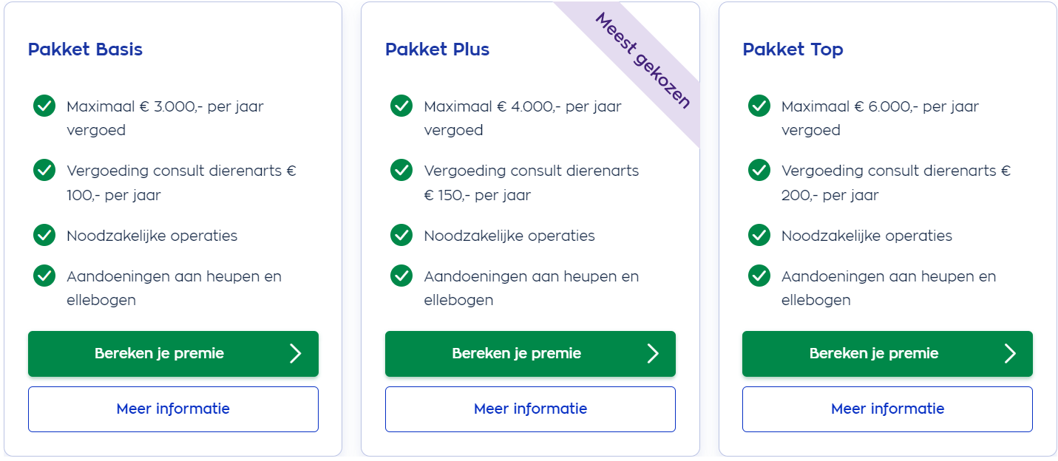Click checkmark next to € 150,- consult vergoeding
This screenshot has height=461, width=1058.
coord(401,170)
